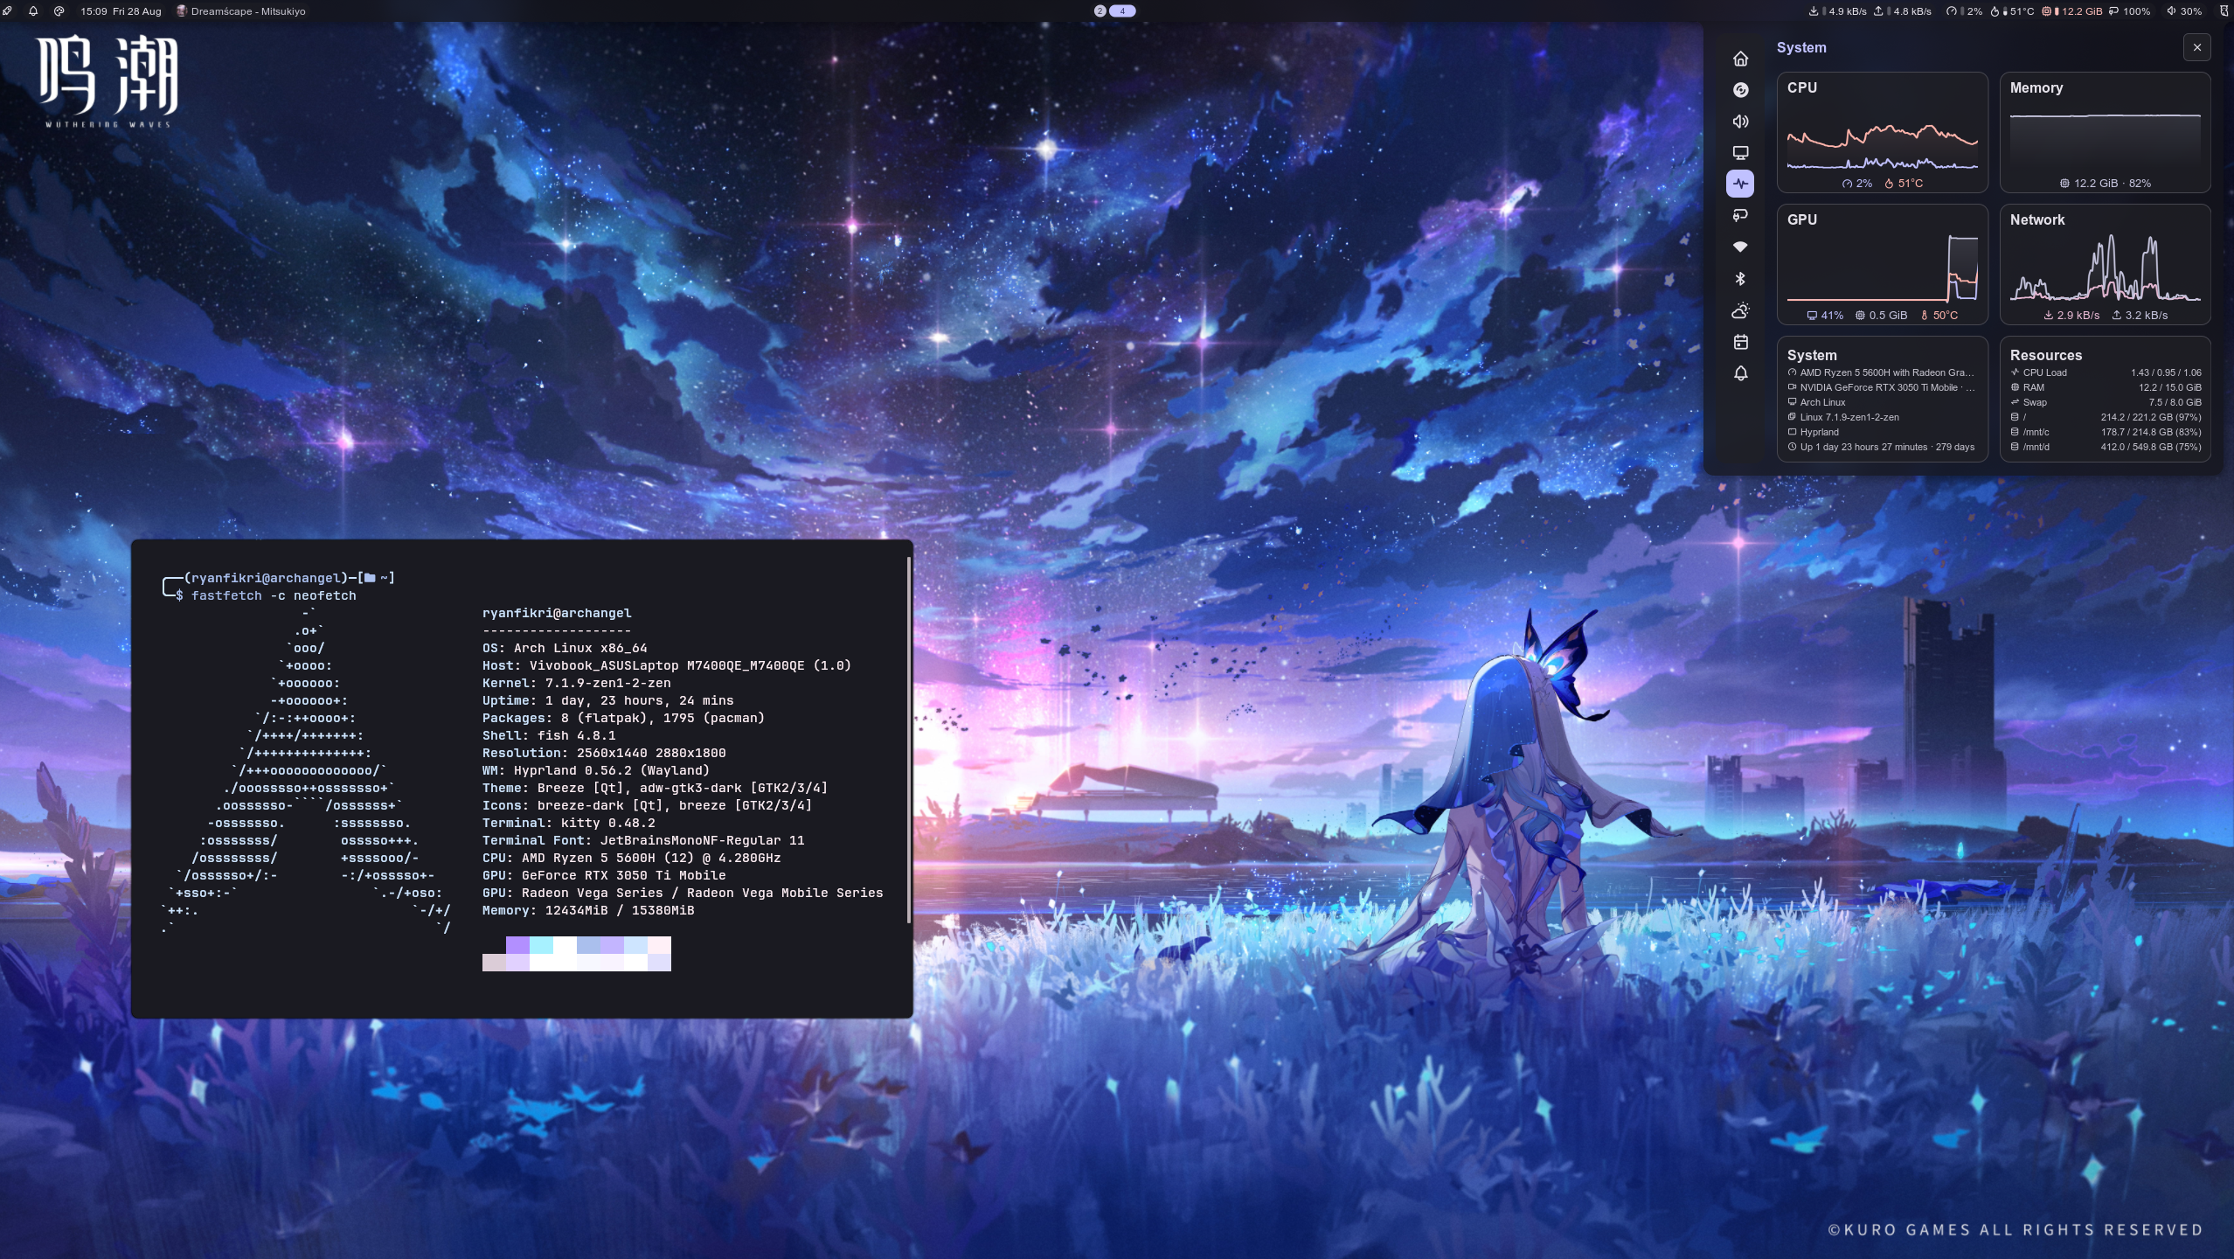The height and width of the screenshot is (1259, 2234).
Task: Open the notifications bell page in sidebar
Action: pyautogui.click(x=1740, y=373)
